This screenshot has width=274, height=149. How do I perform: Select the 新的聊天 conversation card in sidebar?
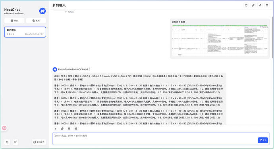click(25, 32)
